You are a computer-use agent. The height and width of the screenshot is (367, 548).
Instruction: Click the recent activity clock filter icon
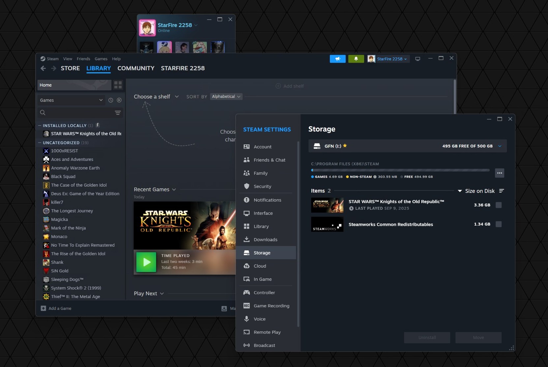point(111,100)
